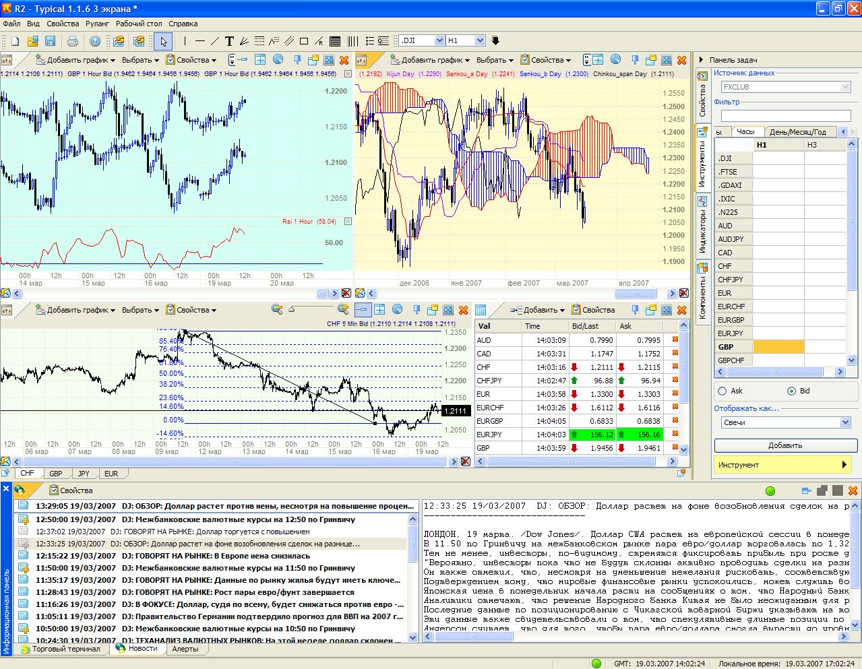
Task: Close the RSI 1 Hour indicator box
Action: 348,221
